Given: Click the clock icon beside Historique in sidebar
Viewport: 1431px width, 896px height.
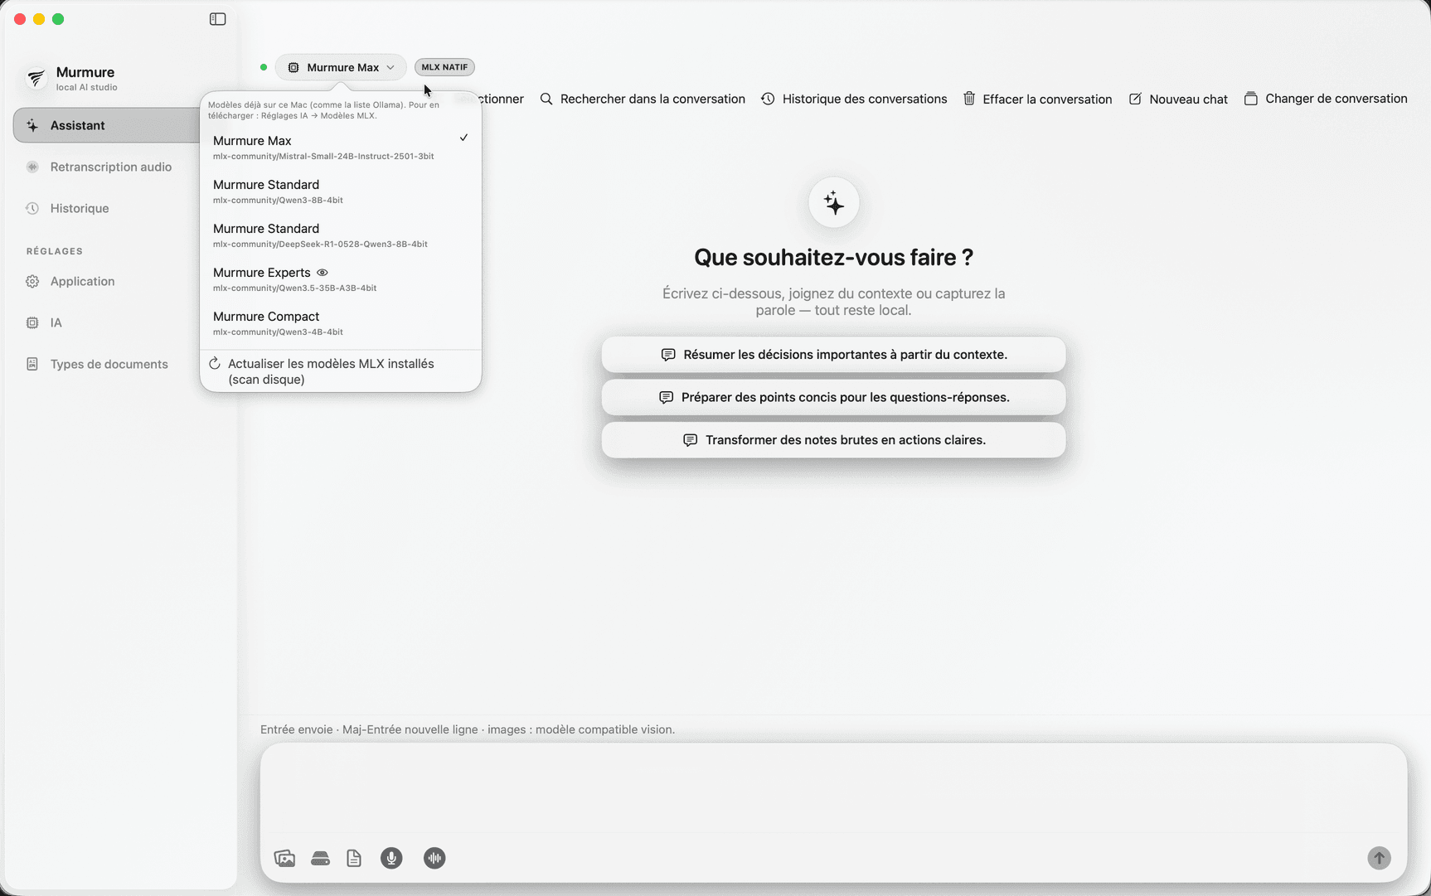Looking at the screenshot, I should [x=32, y=208].
